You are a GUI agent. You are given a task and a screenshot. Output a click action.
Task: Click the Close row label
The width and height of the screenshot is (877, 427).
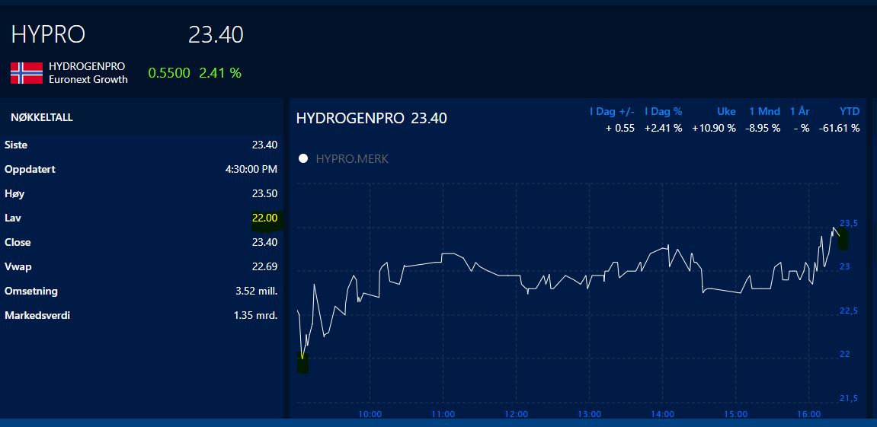18,243
